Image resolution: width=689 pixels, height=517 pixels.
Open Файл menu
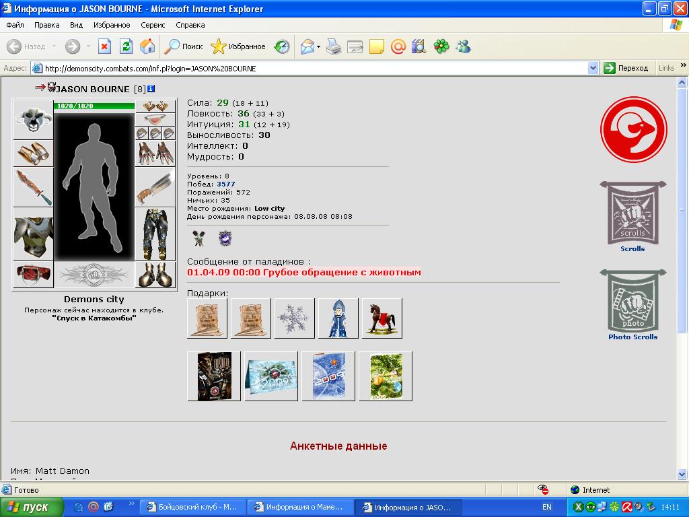coord(15,25)
